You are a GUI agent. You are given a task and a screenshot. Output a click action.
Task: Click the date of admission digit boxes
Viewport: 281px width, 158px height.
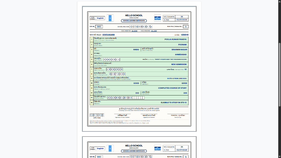(x=114, y=69)
